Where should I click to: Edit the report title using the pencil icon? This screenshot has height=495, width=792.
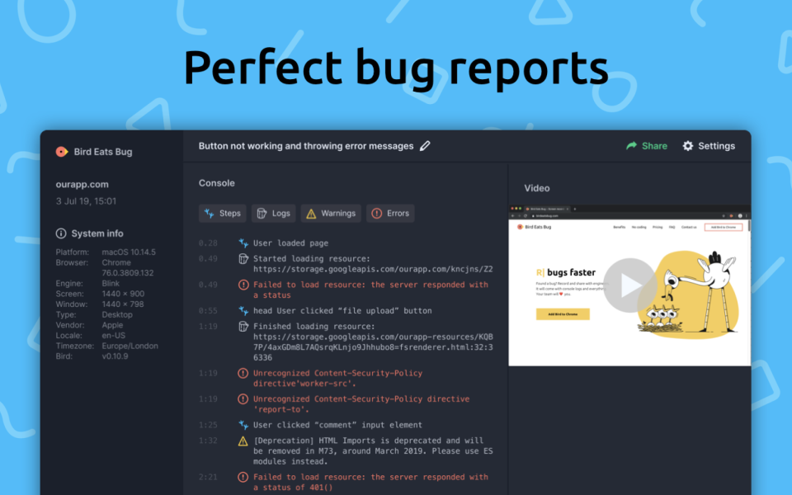point(425,145)
